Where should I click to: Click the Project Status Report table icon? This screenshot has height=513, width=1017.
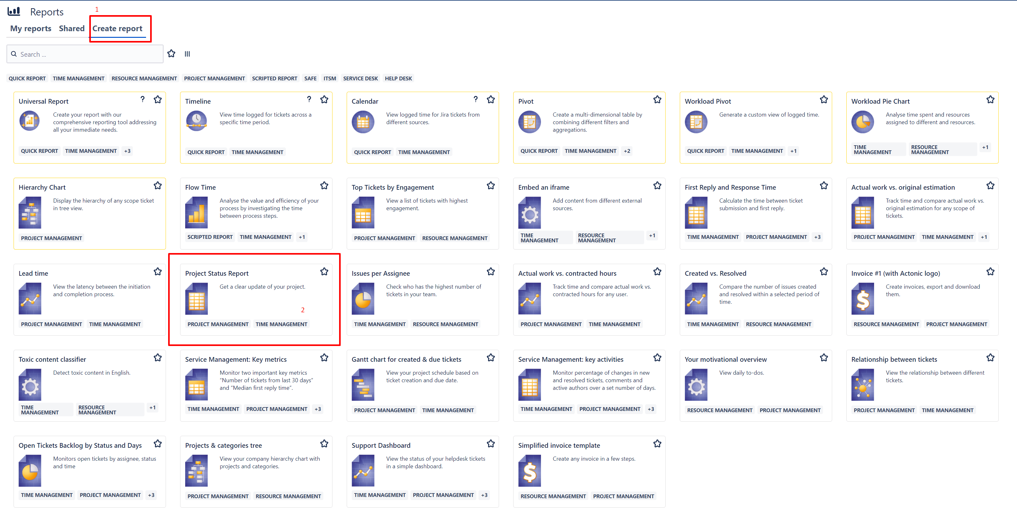197,299
